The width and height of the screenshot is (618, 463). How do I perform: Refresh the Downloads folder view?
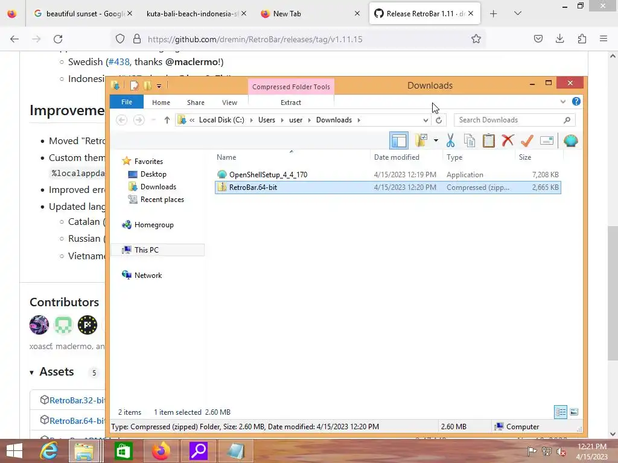pos(439,120)
